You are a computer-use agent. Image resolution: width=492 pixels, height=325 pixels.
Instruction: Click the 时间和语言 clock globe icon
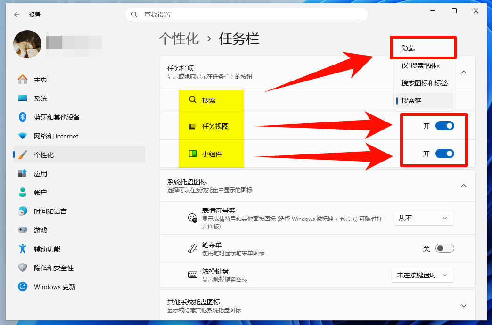[23, 211]
